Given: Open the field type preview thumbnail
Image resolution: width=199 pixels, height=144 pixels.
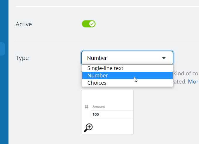Looking at the screenshot, I should pos(107,112).
